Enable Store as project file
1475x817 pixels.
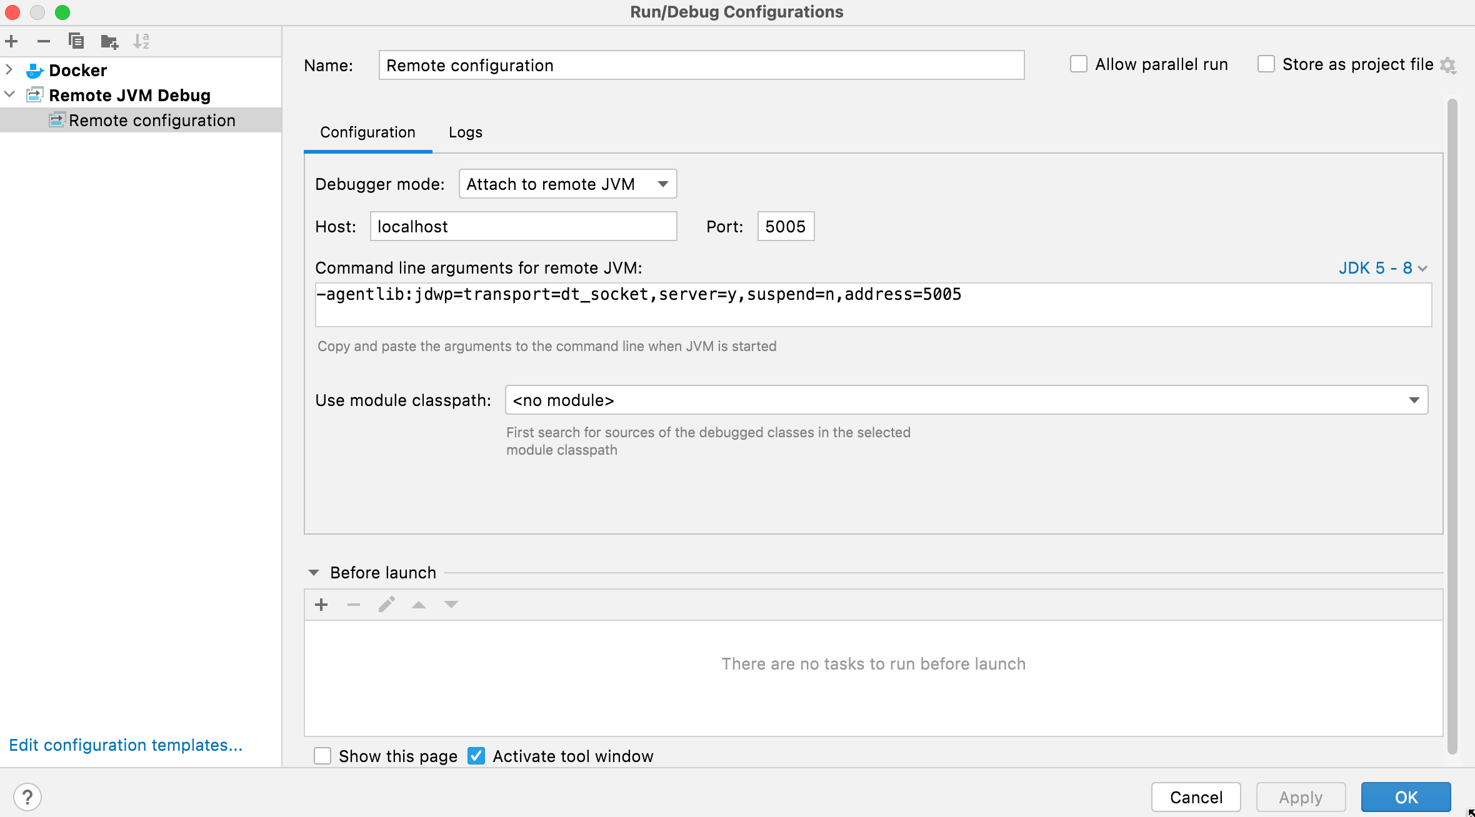(1266, 64)
